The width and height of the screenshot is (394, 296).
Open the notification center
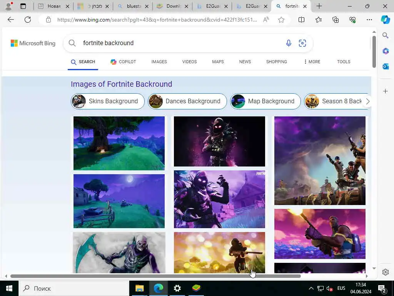(x=382, y=288)
